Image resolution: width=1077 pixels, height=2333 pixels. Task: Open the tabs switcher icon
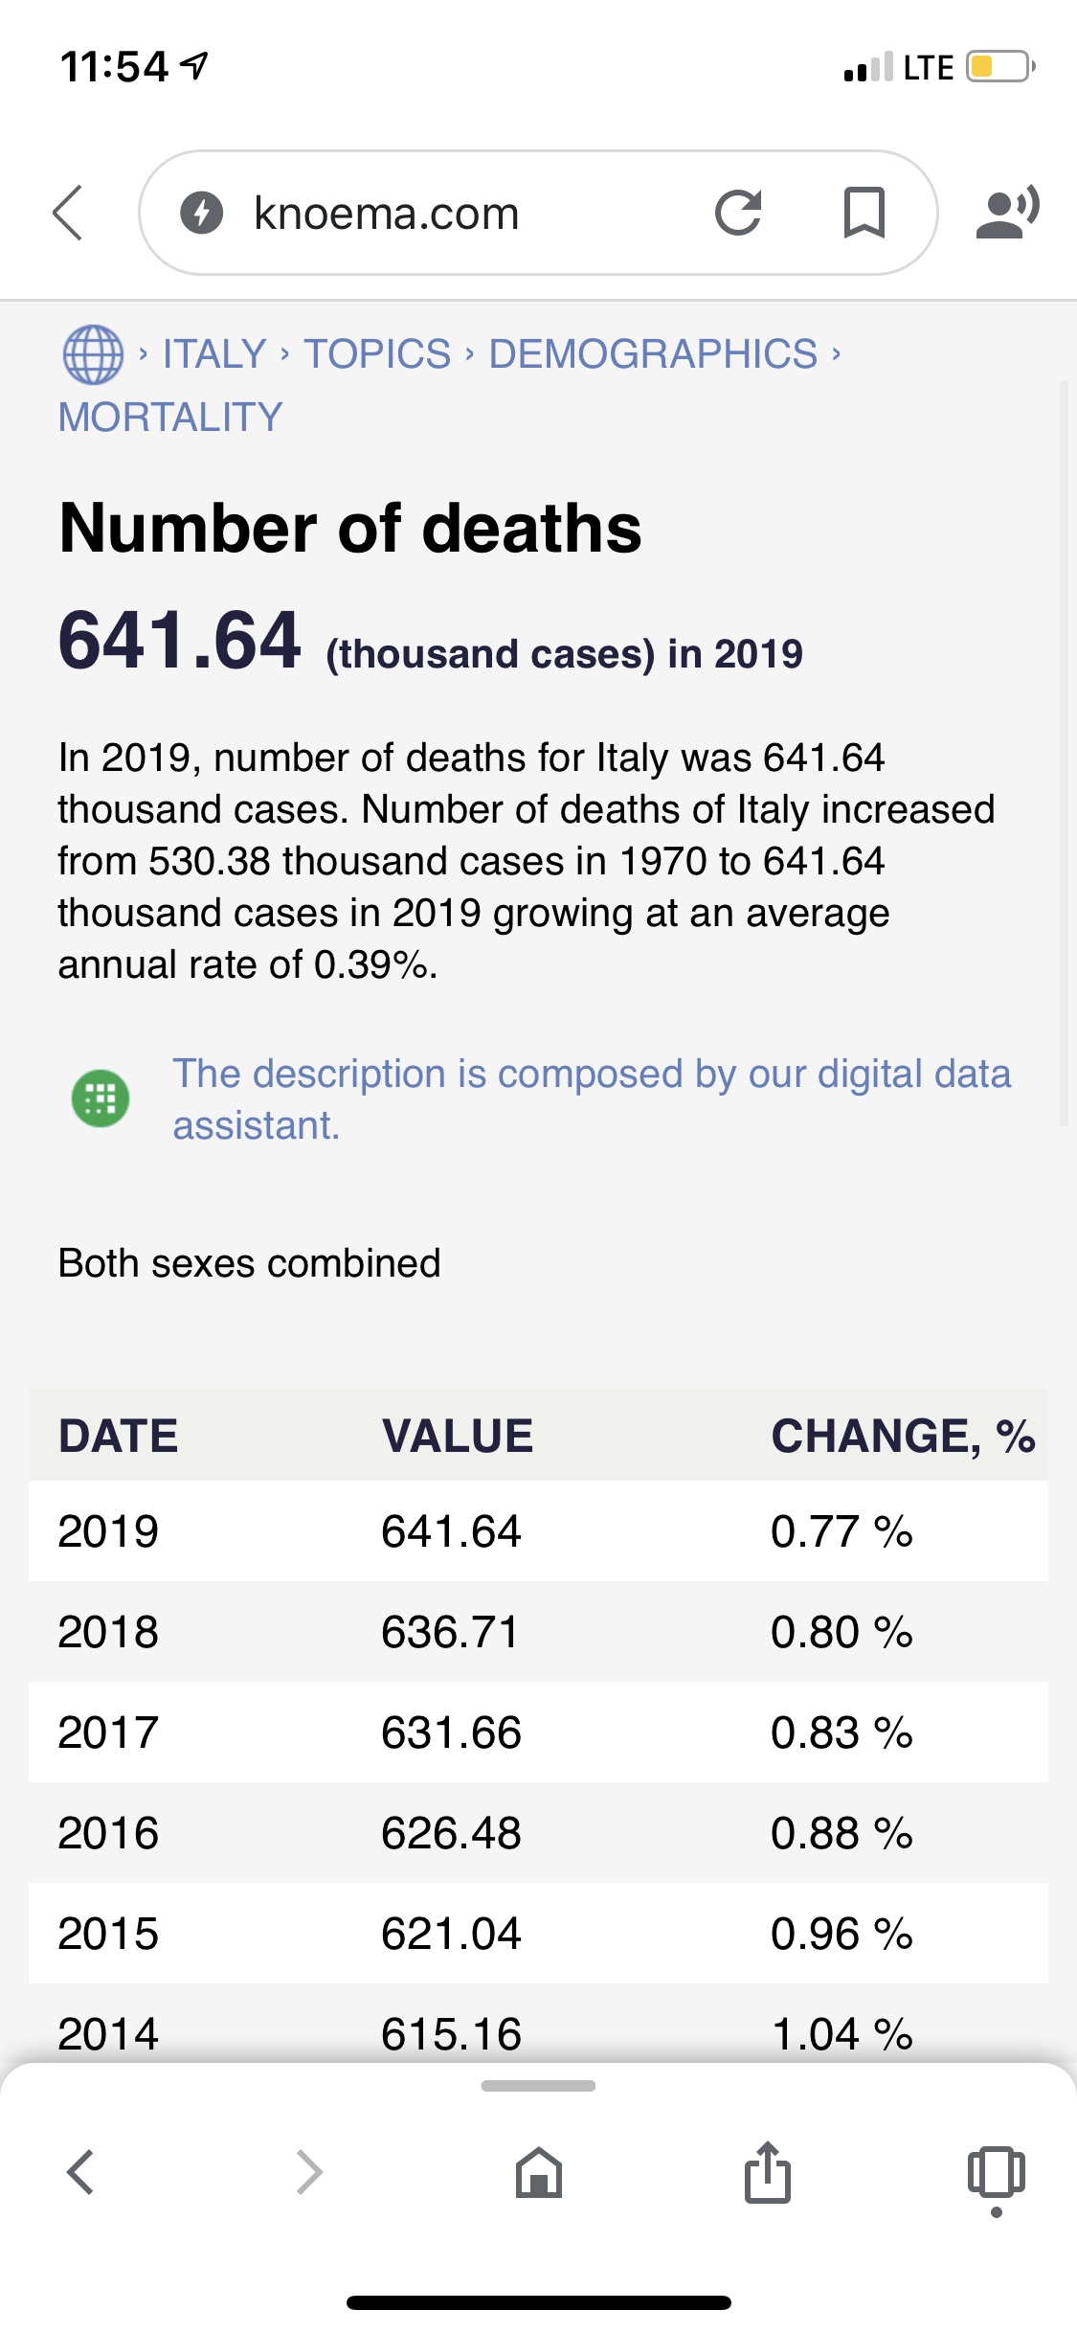point(996,2172)
